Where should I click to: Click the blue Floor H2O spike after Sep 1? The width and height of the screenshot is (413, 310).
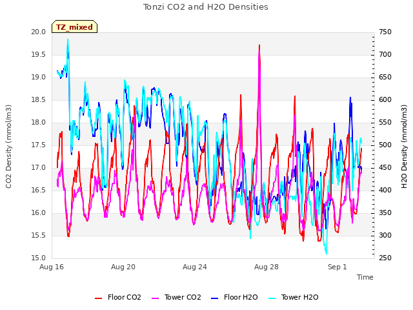(x=350, y=98)
